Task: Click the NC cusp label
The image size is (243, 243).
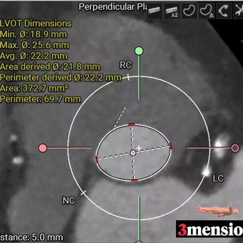Action: [68, 200]
